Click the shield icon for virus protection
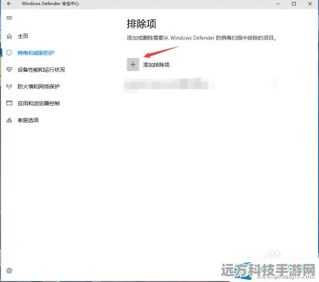The width and height of the screenshot is (319, 282). pyautogui.click(x=9, y=53)
